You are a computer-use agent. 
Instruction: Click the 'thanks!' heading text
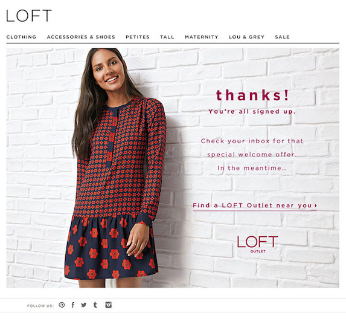(252, 95)
